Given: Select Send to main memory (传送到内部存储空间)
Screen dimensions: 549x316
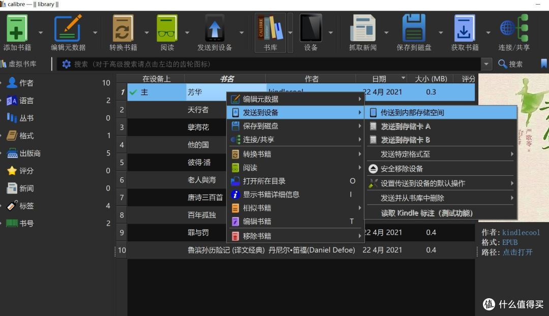Looking at the screenshot, I should pyautogui.click(x=441, y=113).
